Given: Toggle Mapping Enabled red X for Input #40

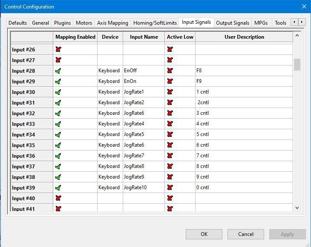Looking at the screenshot, I should coord(58,198).
